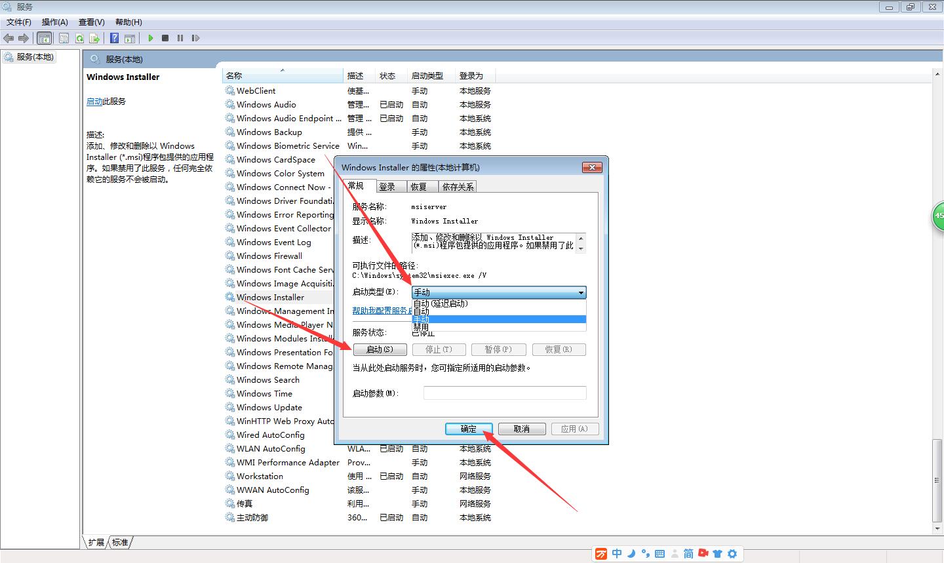
Task: Toggle the show/hide action pane icon
Action: (x=130, y=38)
